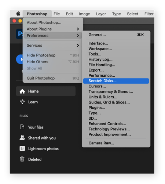Open Cursors... preferences
Viewport: 165px width, 184px height.
[x=116, y=86]
